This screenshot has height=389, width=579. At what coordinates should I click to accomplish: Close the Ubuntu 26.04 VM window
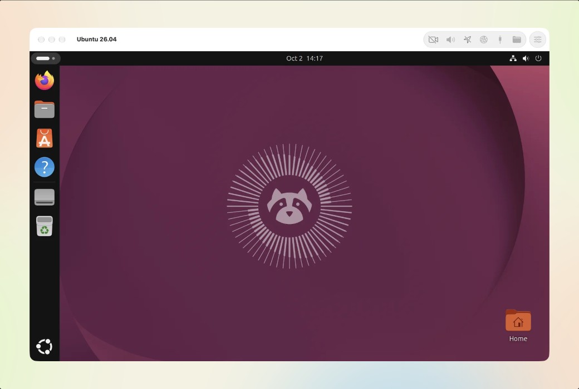coord(41,39)
